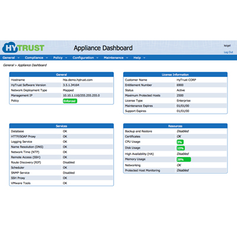Click the Route Discovery (RIP) Disabled status
The height and width of the screenshot is (237, 237).
(x=69, y=162)
